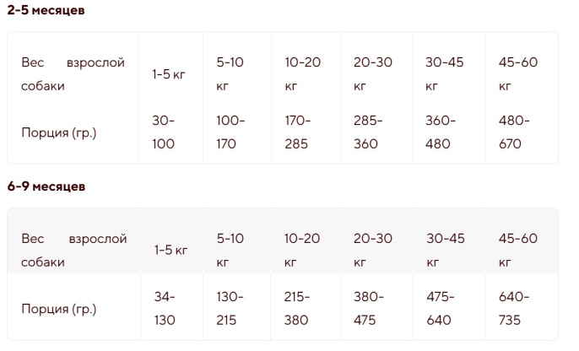Click the 640-735 portion value
The width and height of the screenshot is (579, 351).
pyautogui.click(x=514, y=308)
